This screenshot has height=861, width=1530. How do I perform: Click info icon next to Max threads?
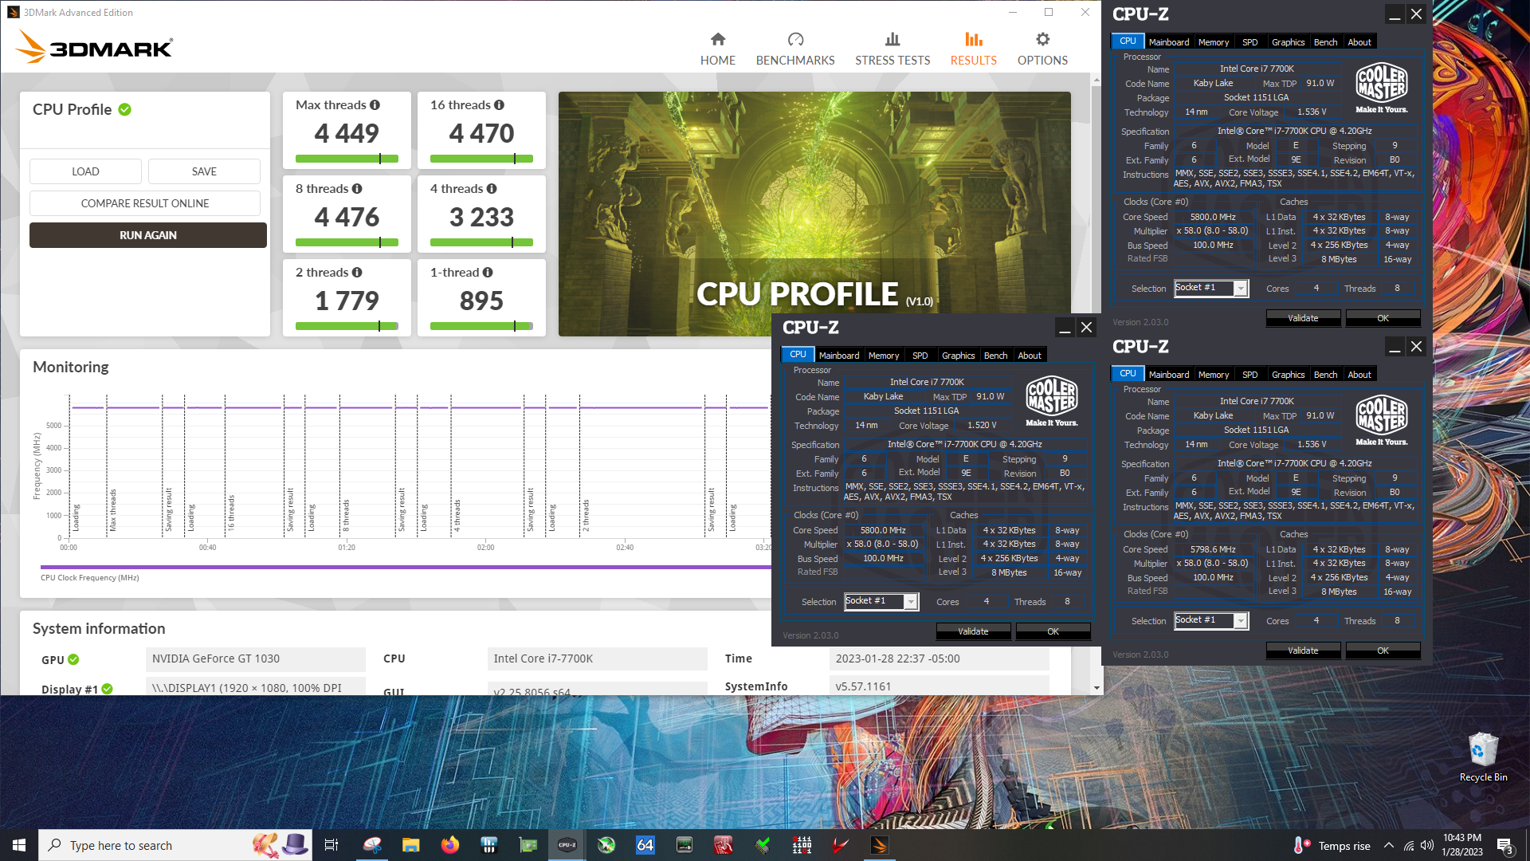pyautogui.click(x=375, y=105)
